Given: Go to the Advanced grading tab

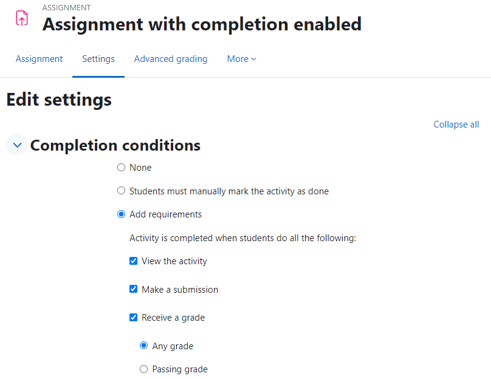Looking at the screenshot, I should (171, 59).
